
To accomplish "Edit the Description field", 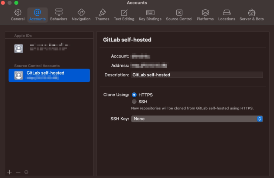I will point(197,75).
